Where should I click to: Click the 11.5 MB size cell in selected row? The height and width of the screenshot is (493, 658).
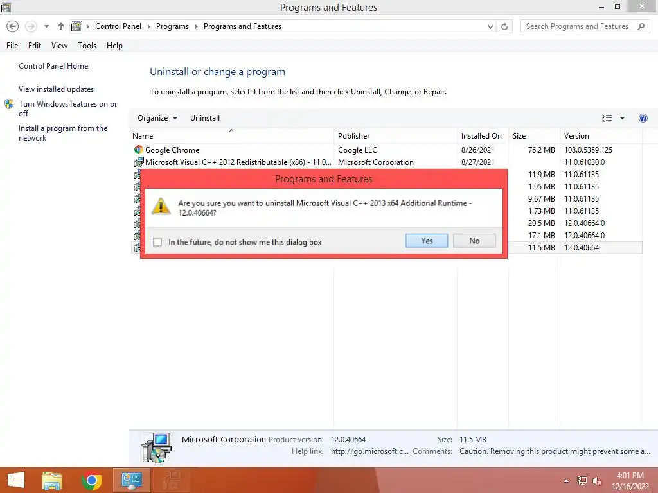(x=541, y=247)
